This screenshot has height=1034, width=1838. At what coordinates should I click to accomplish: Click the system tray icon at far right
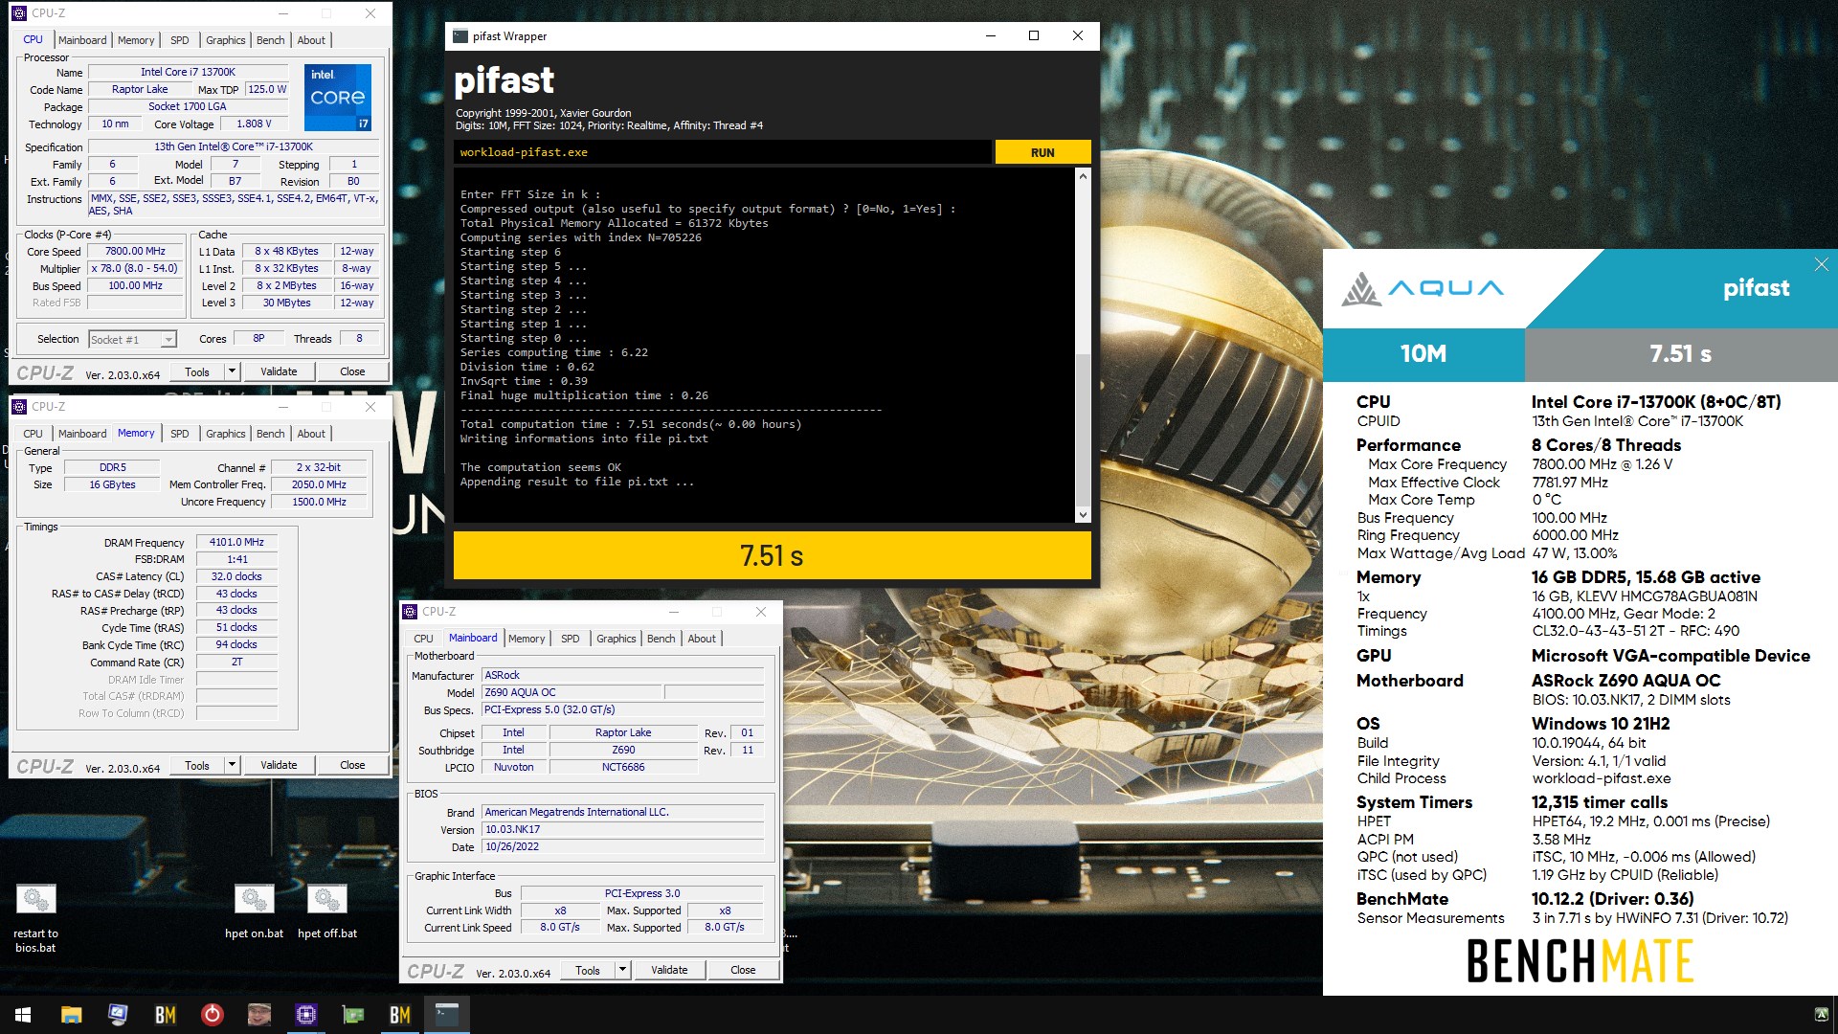click(1821, 1015)
